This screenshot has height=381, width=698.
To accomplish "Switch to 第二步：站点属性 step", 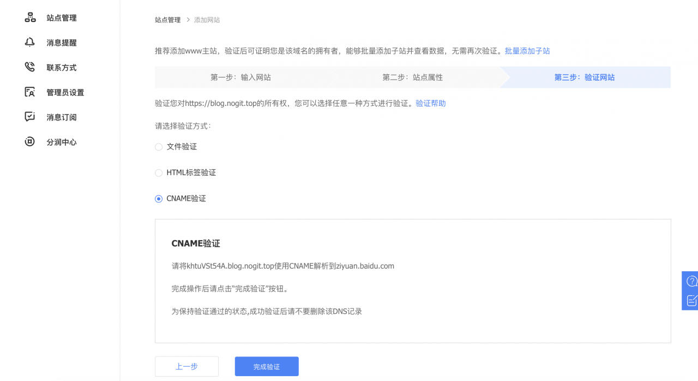I will click(413, 77).
